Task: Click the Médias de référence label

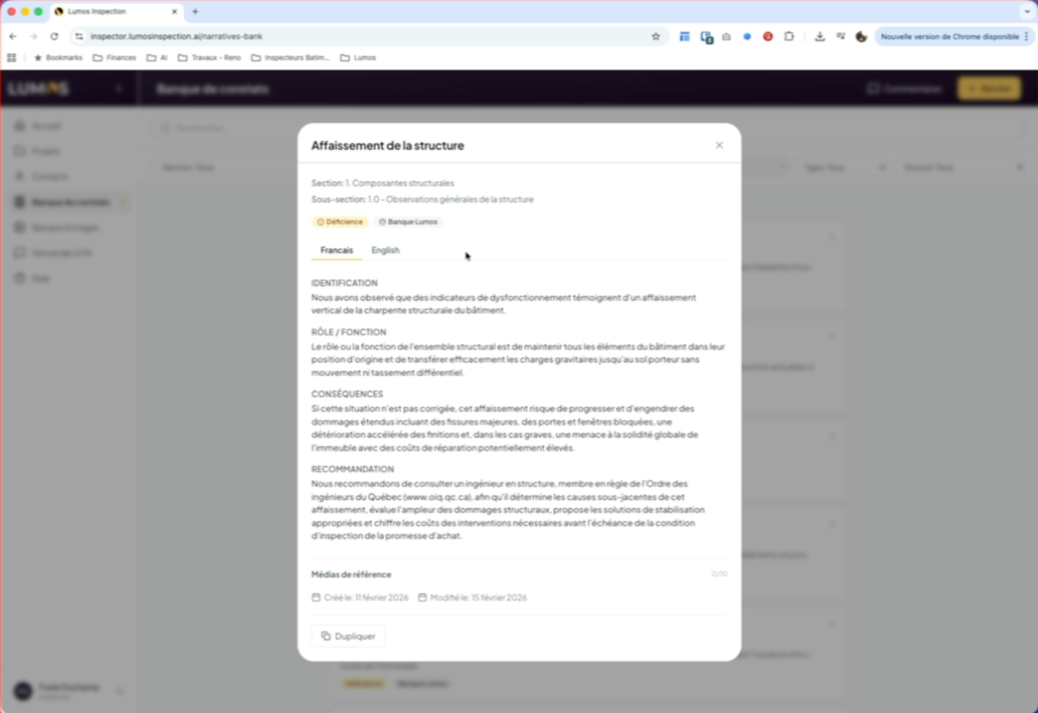Action: pyautogui.click(x=351, y=574)
